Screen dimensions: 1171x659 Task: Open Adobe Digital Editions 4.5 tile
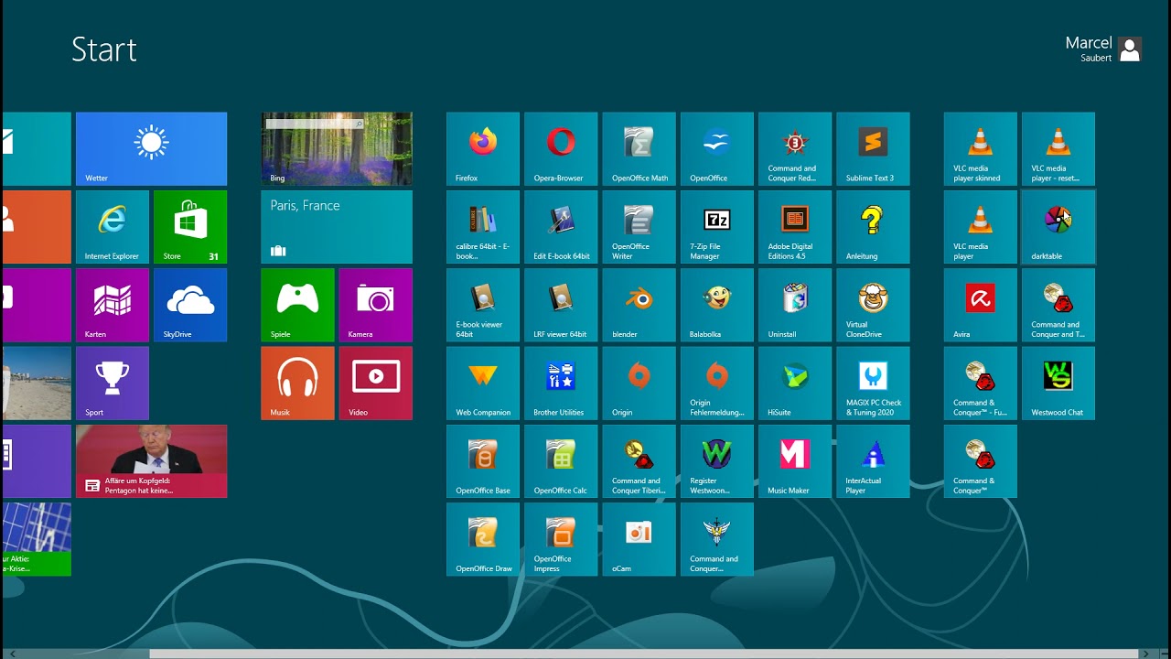(x=795, y=227)
